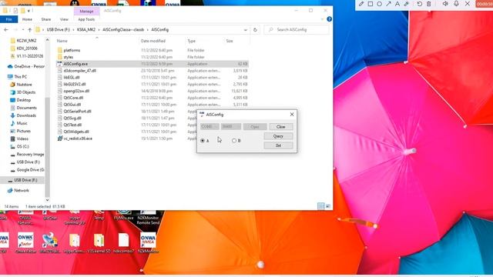Select the pencil annotation tool
The width and height of the screenshot is (493, 277).
(x=361, y=4)
